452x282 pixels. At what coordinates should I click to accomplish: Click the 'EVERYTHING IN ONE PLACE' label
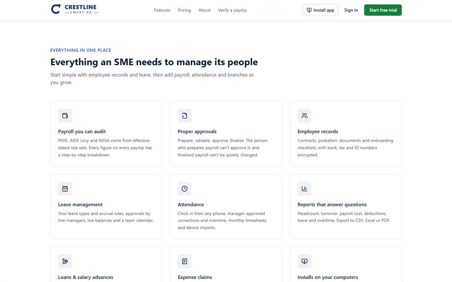[81, 50]
